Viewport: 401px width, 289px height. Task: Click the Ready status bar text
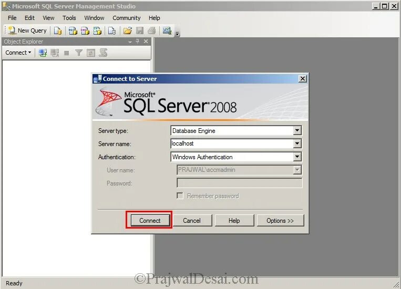[x=14, y=283]
